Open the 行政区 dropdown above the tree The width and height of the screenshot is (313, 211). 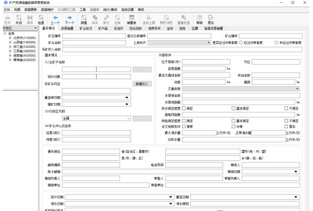pos(35,28)
